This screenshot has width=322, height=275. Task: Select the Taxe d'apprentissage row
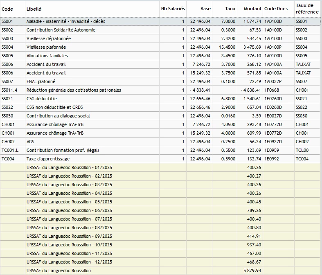tap(160, 159)
